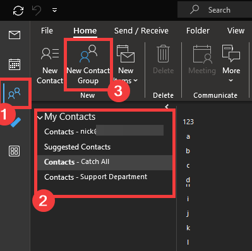Open the View ribbon tab
The image size is (252, 251).
pos(236,31)
